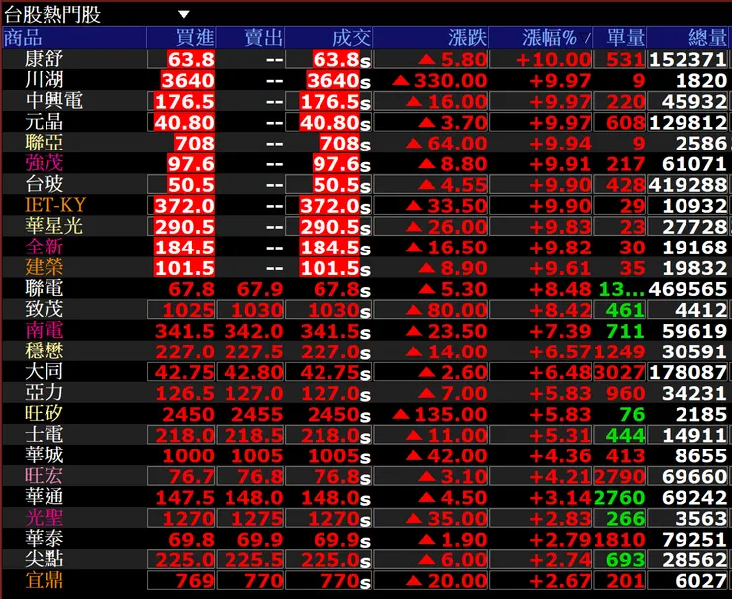Click 亞力 sell price 127.0

point(253,393)
